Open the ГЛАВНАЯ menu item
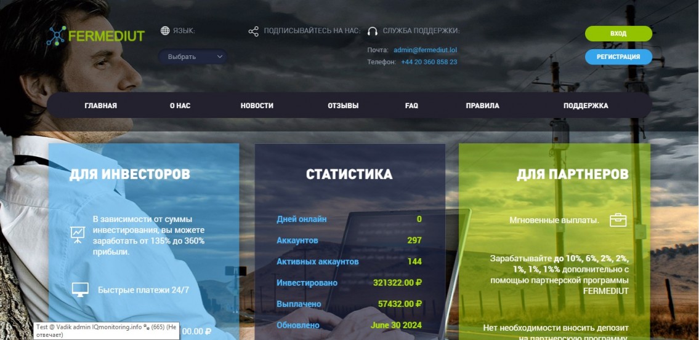Image resolution: width=699 pixels, height=340 pixels. click(x=100, y=106)
